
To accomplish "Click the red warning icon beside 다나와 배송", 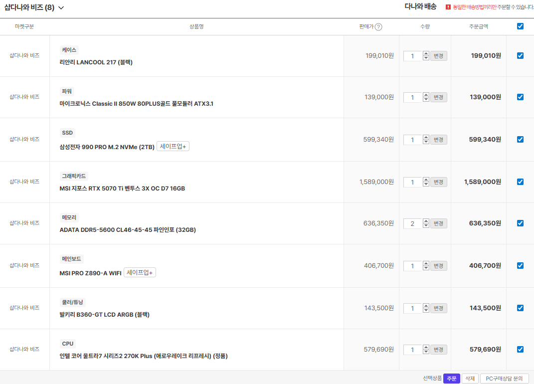I will (x=448, y=7).
